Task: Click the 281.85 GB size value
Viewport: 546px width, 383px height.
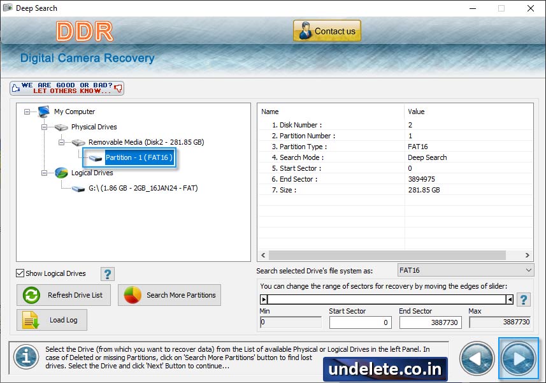Action: point(424,190)
